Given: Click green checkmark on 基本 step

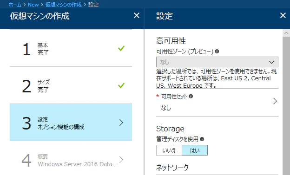Looking at the screenshot, I should tap(121, 48).
